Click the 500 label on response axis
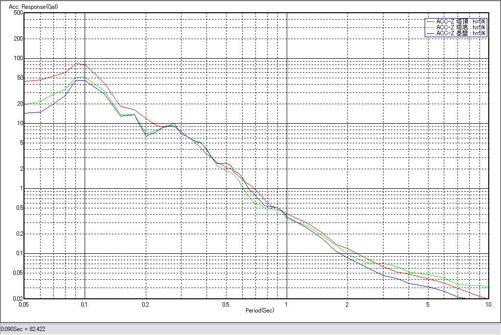 [18, 13]
